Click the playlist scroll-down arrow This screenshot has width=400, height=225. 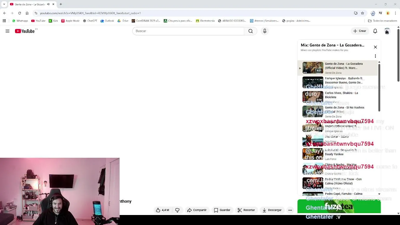click(379, 194)
